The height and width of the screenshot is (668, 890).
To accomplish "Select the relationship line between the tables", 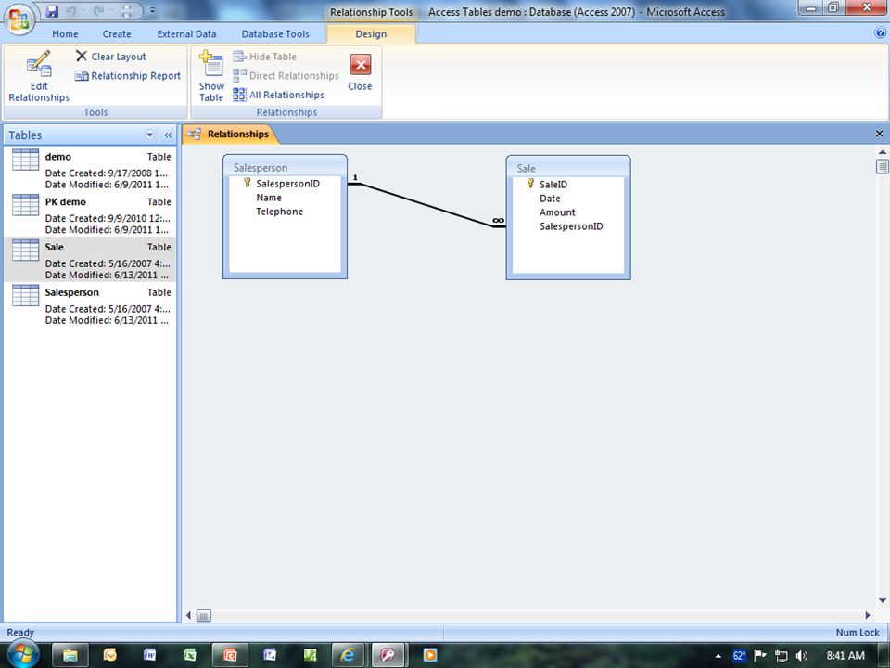I will coord(426,205).
